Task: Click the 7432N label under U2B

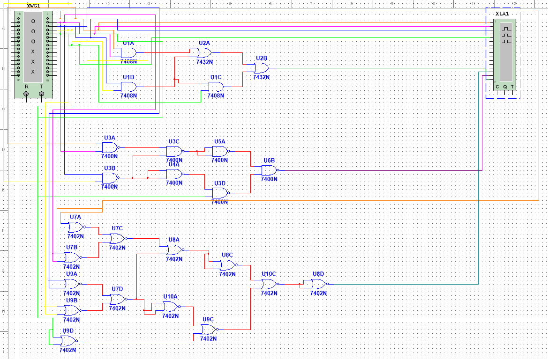Action: tap(262, 77)
